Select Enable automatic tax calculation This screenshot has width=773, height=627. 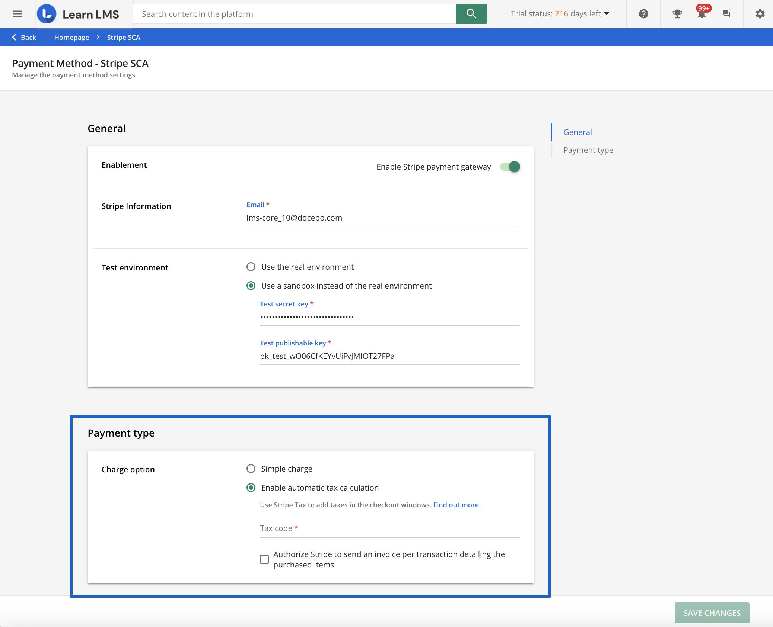pyautogui.click(x=251, y=488)
